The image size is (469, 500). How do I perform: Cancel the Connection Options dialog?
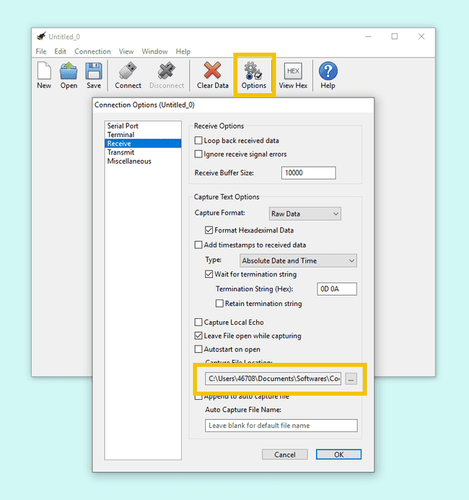click(285, 455)
